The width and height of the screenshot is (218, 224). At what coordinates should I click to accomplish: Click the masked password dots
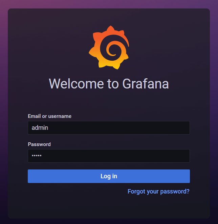click(x=37, y=156)
